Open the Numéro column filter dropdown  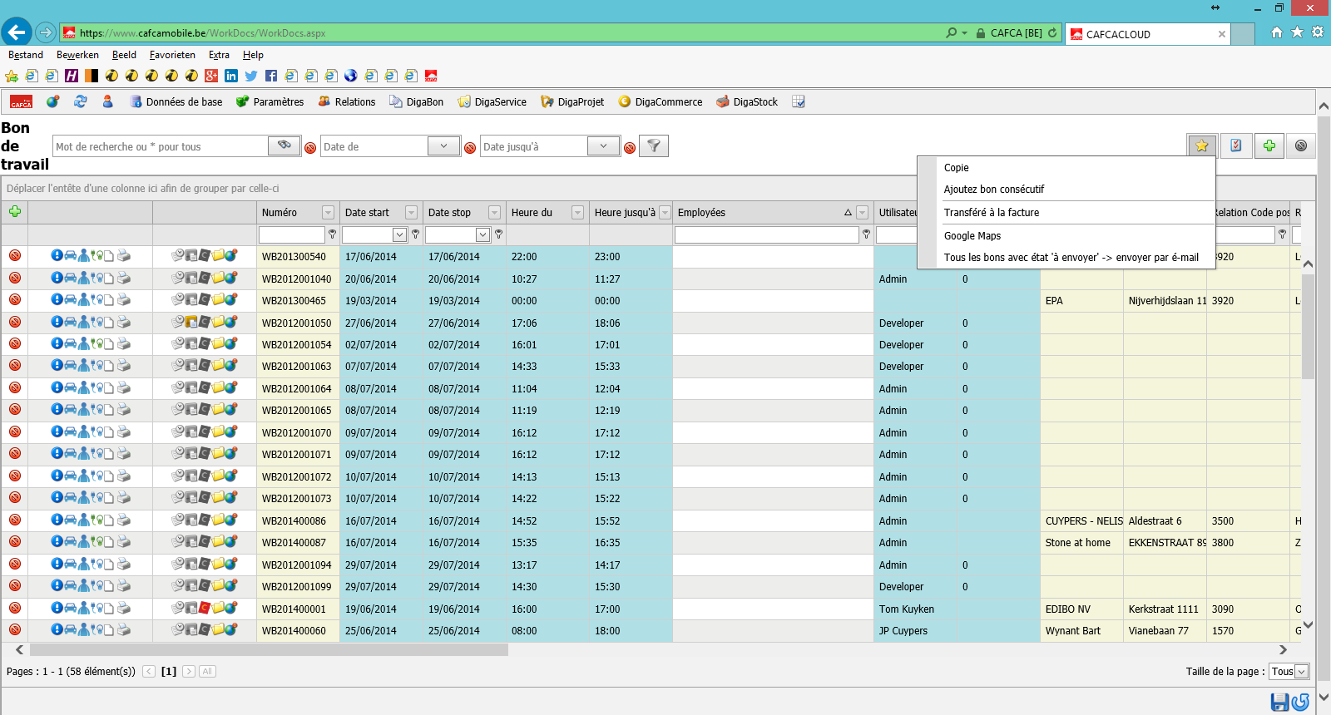click(x=328, y=213)
